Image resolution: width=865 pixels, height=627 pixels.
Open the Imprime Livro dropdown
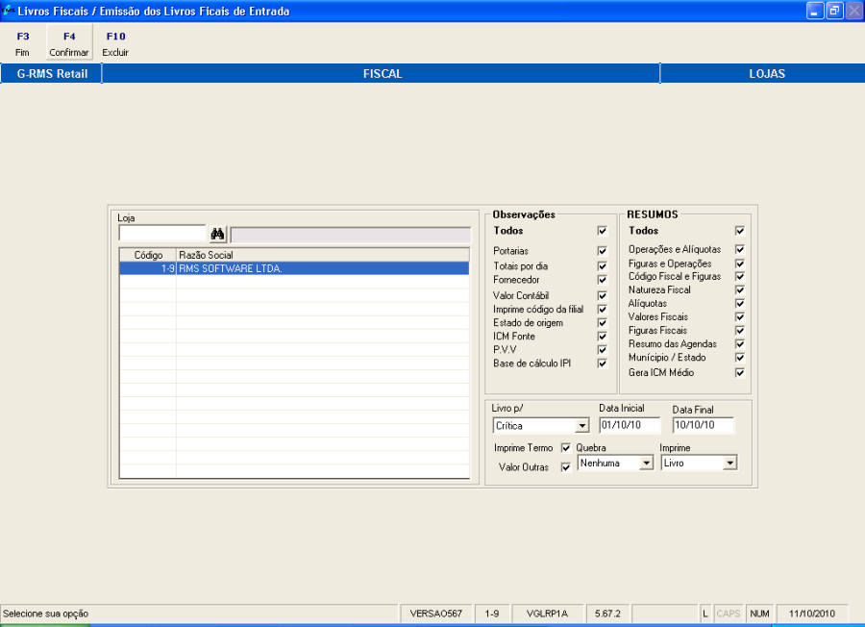pyautogui.click(x=729, y=464)
